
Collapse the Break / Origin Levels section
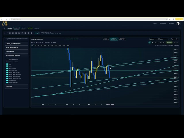[x=16, y=55]
